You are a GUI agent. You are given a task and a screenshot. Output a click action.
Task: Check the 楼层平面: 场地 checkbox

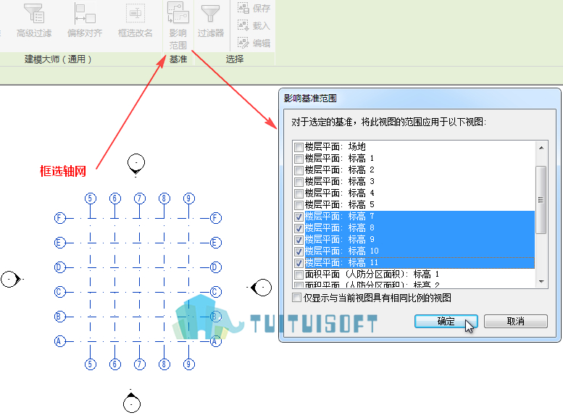pos(299,147)
